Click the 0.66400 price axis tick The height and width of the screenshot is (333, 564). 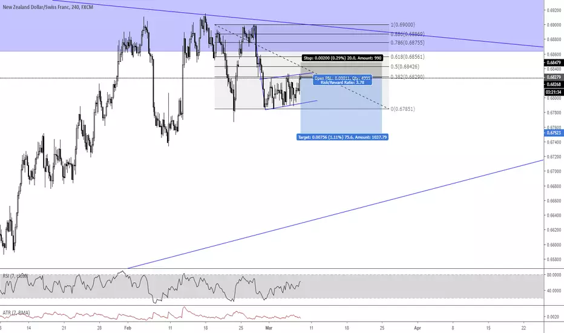click(x=554, y=216)
